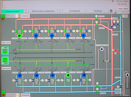Click the door exit icon beside Графики

(x=111, y=11)
